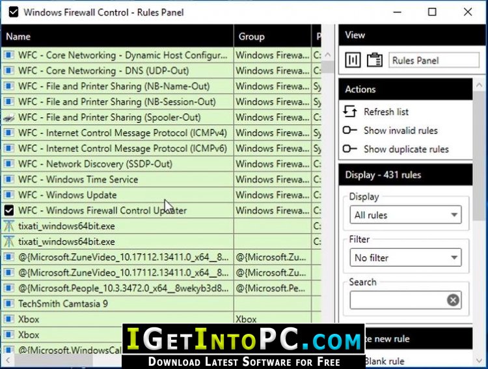The height and width of the screenshot is (369, 488).
Task: Toggle Show invalid rules switch
Action: pos(349,130)
